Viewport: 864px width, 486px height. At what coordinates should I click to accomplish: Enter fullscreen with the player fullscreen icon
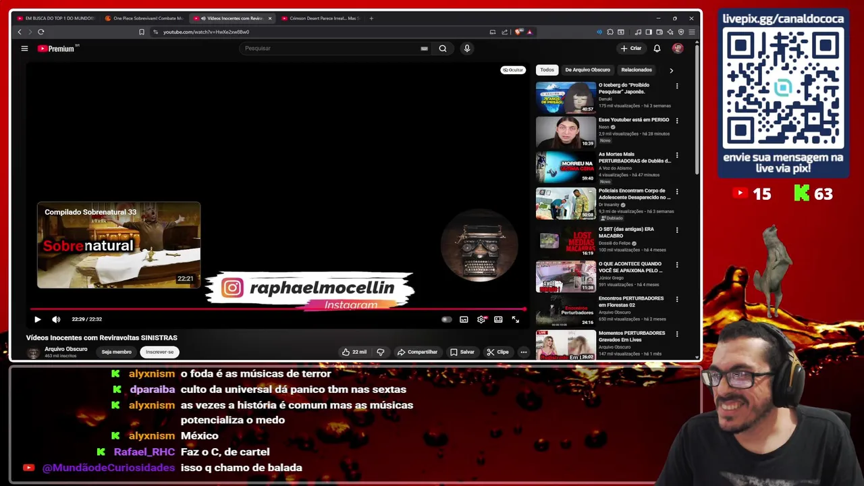pos(516,319)
